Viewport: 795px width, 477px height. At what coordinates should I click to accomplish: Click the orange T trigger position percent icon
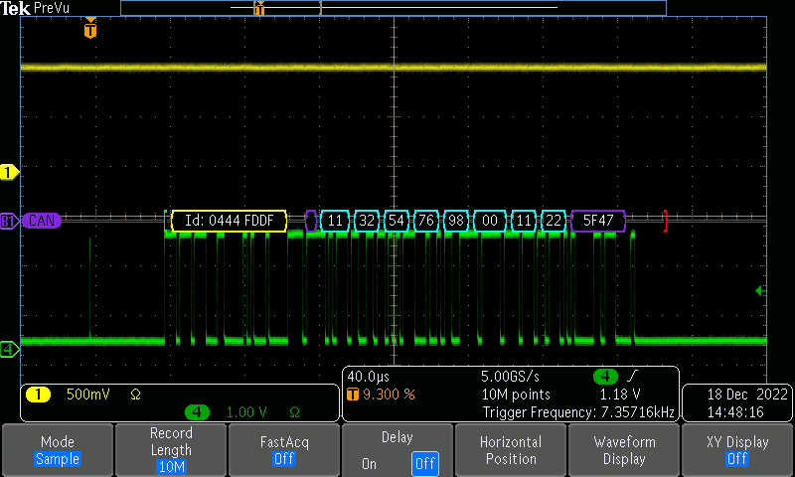[353, 395]
